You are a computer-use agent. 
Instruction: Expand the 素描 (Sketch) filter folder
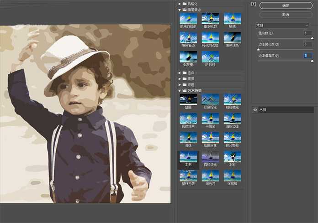(180, 78)
